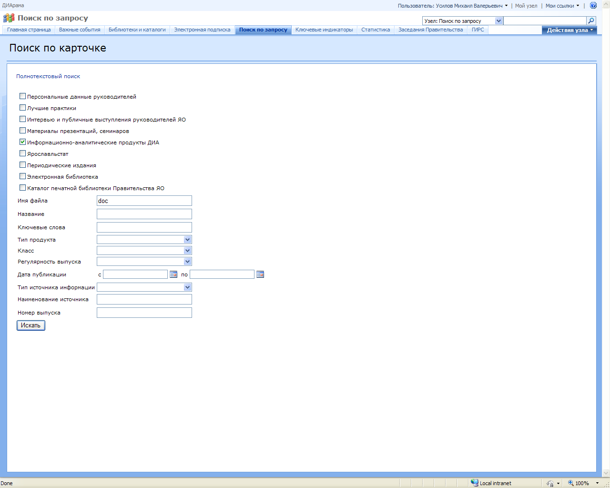
Task: Open the Библиотеки и каталоги tab
Action: (x=137, y=30)
